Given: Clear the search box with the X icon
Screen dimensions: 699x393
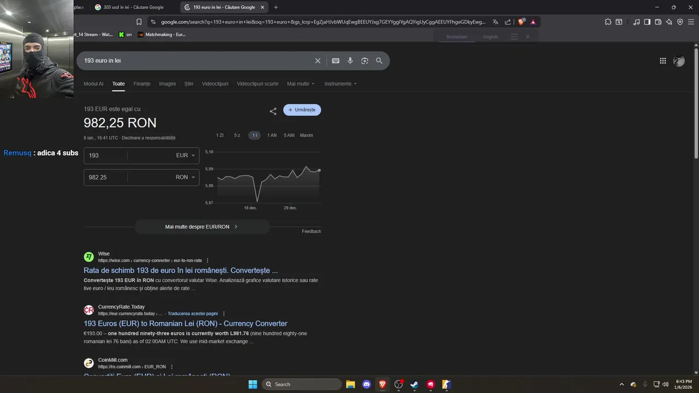Looking at the screenshot, I should click(x=317, y=61).
